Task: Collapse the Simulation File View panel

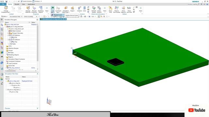Action: click(37, 74)
